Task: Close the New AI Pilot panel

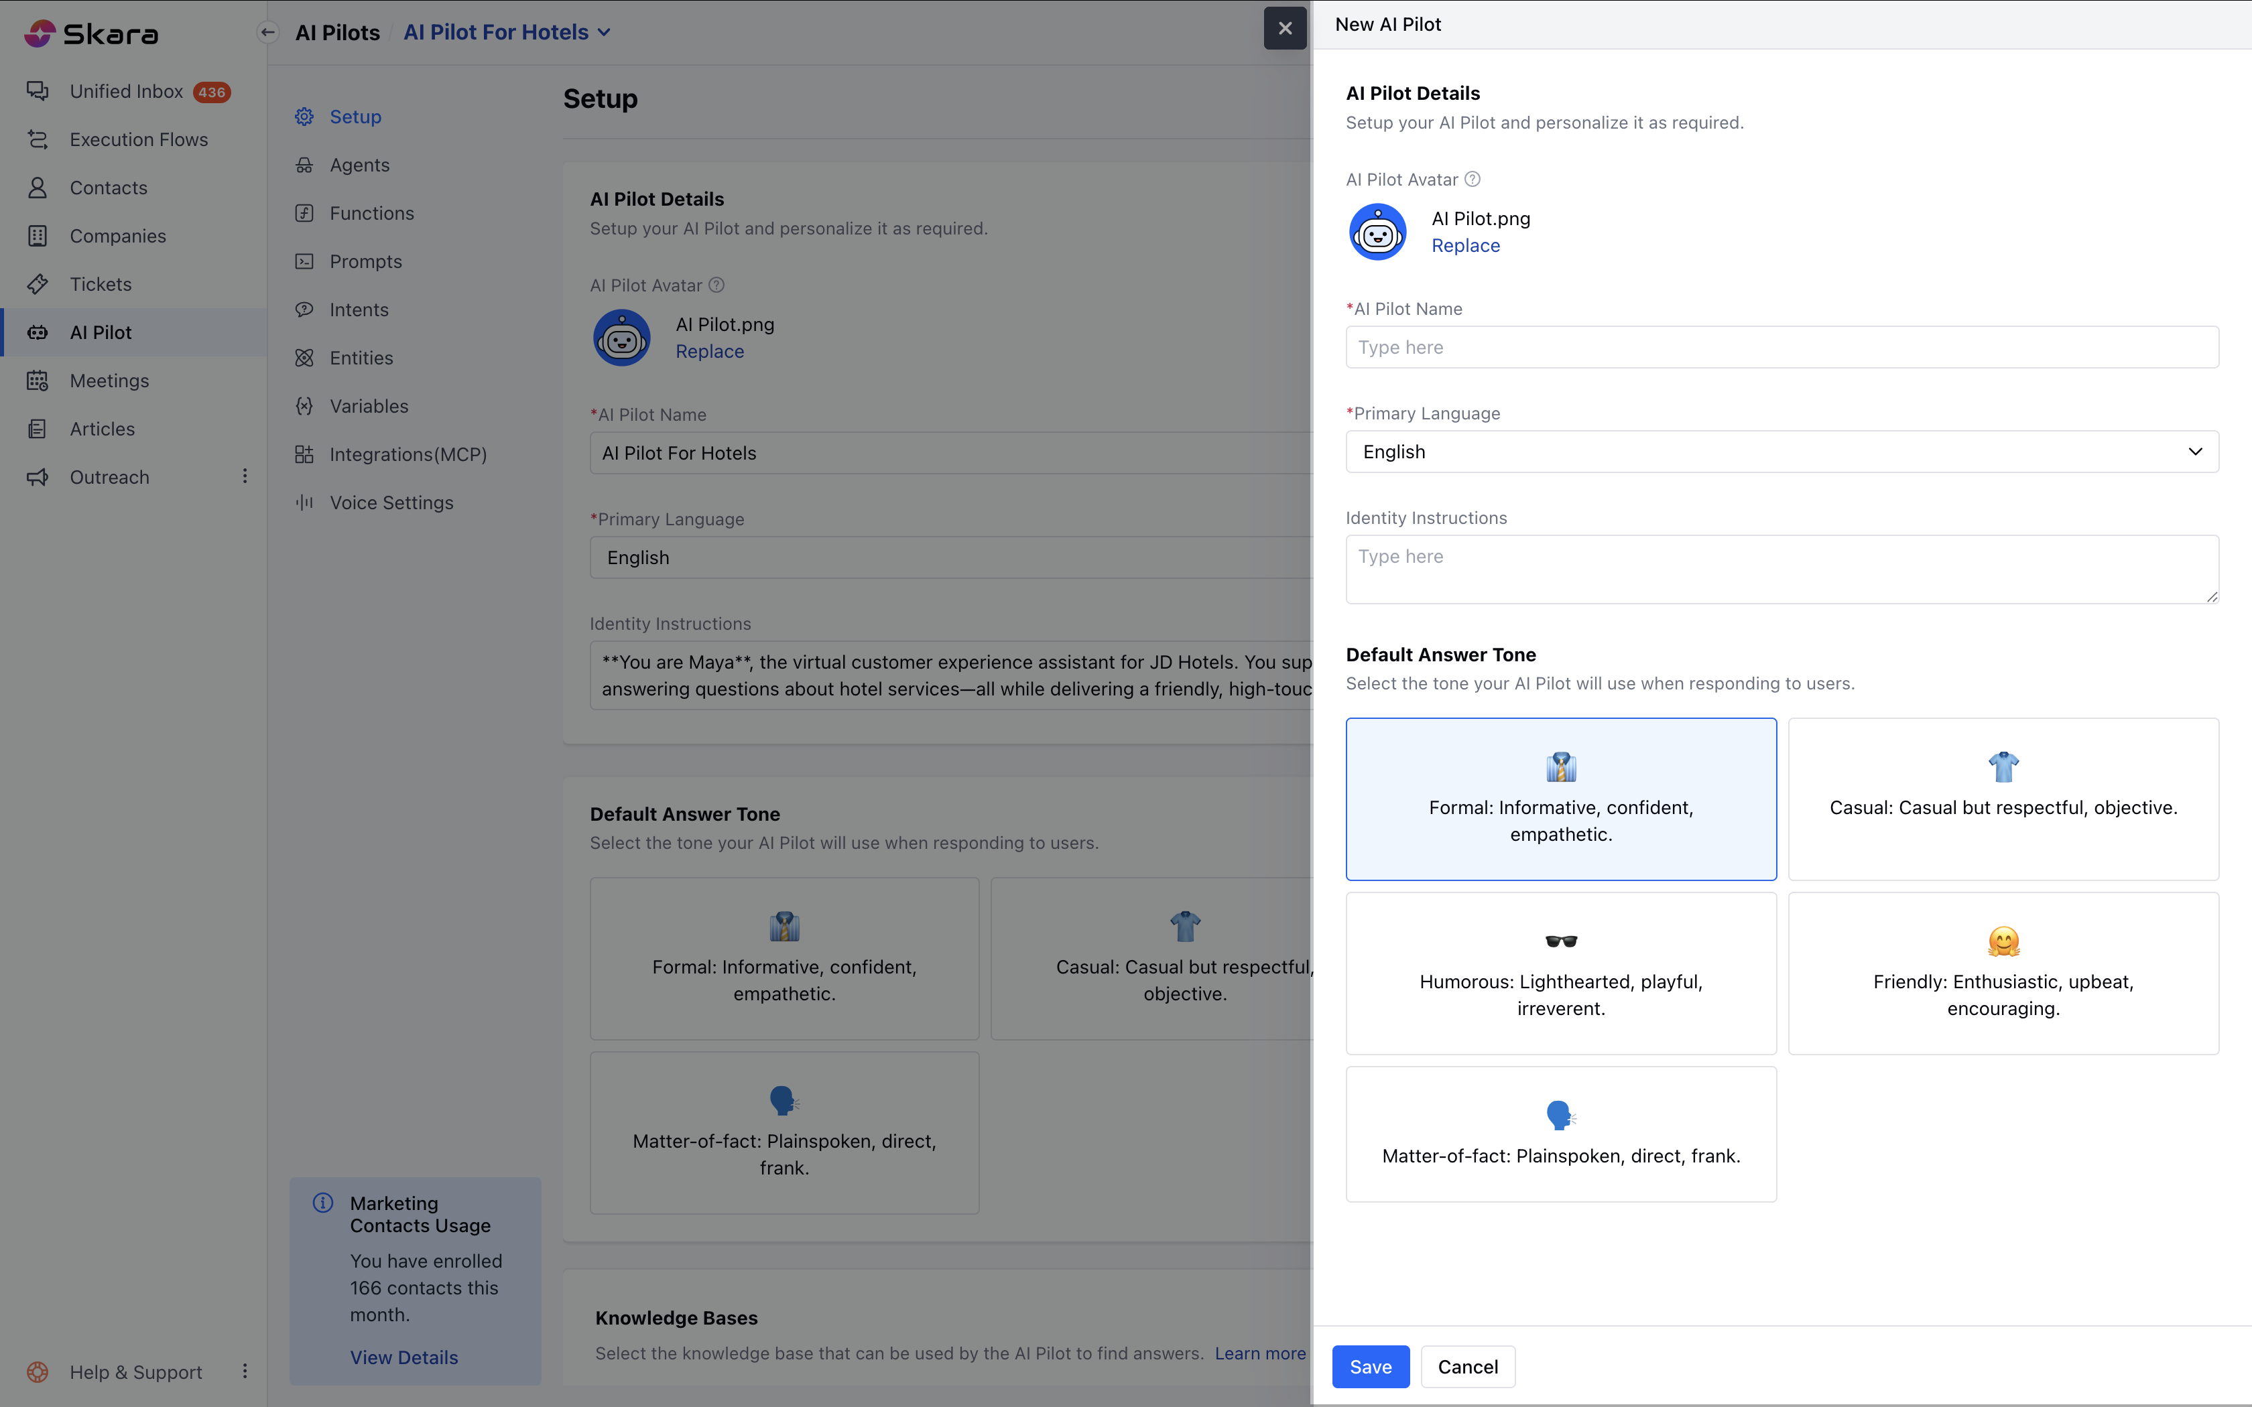Action: click(1284, 28)
